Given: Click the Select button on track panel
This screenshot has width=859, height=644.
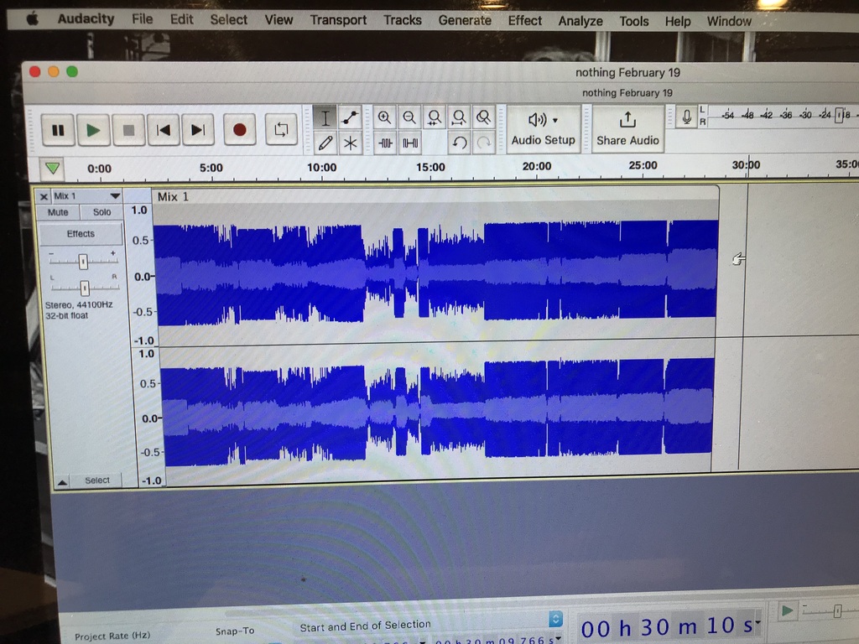Looking at the screenshot, I should click(97, 480).
